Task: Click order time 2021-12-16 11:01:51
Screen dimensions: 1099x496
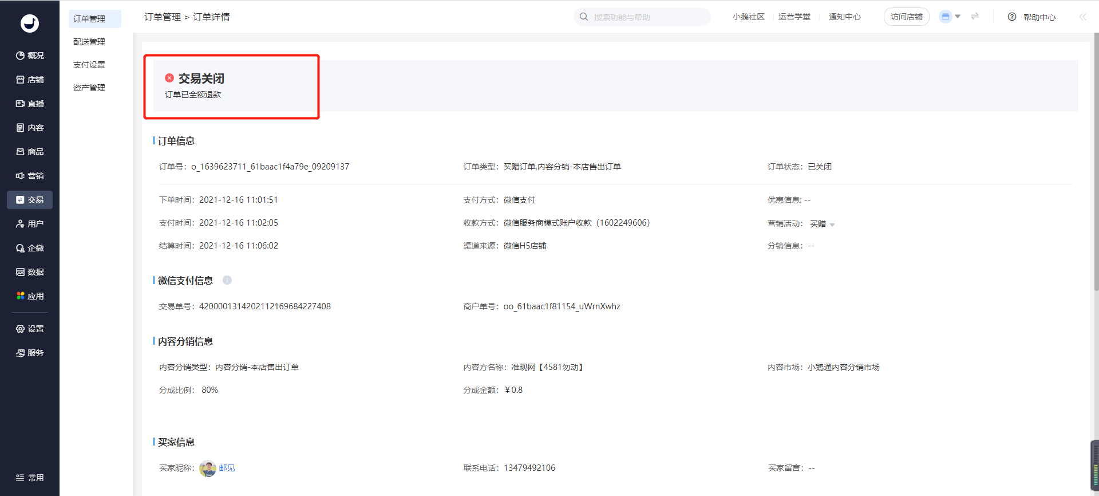Action: (x=239, y=200)
